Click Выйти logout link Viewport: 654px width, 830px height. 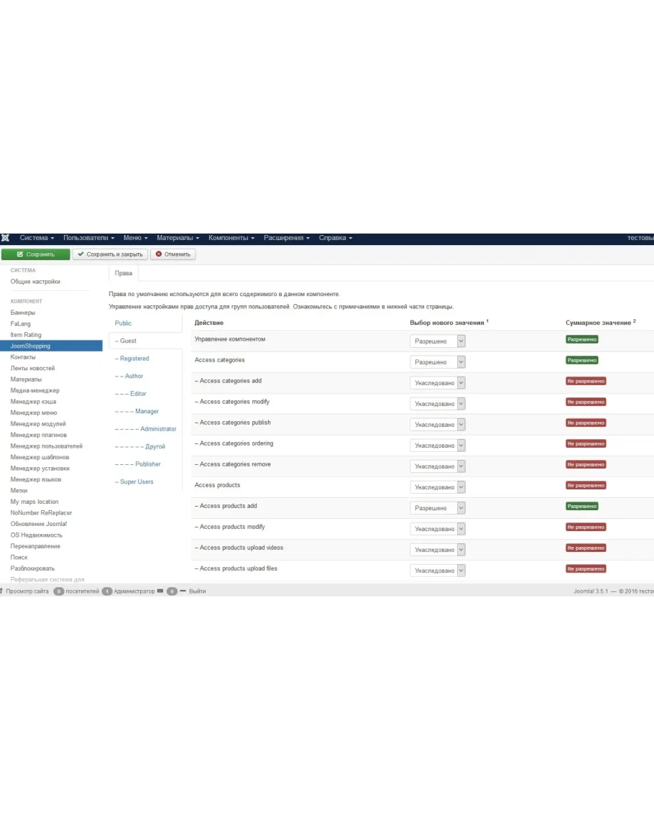pos(197,591)
